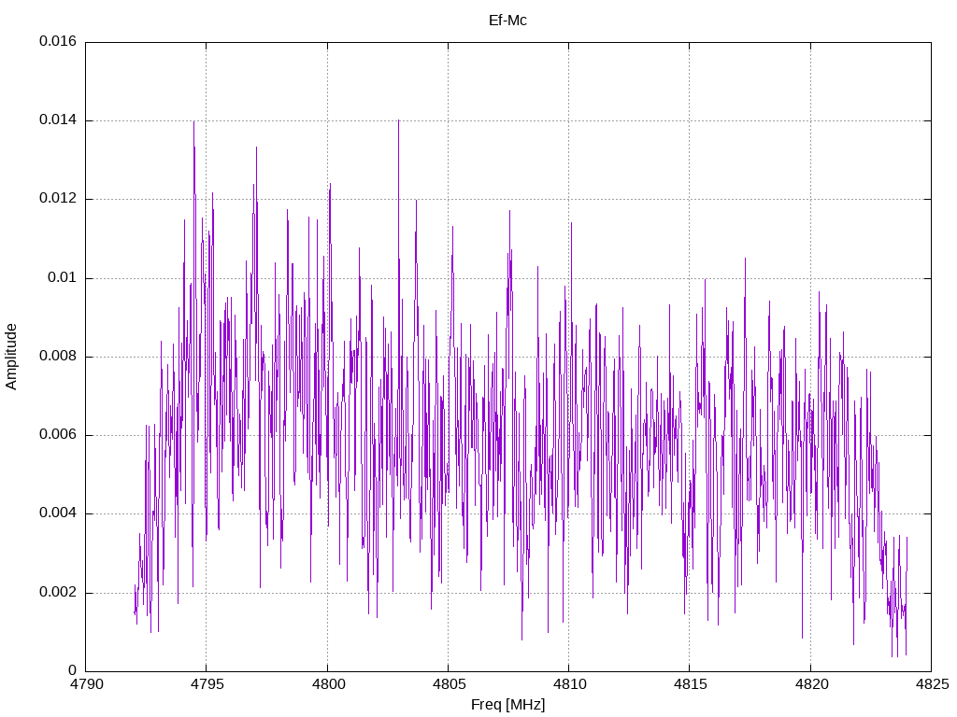Viewport: 957px width, 717px height.
Task: Click x-axis tick label 4790
Action: [85, 684]
